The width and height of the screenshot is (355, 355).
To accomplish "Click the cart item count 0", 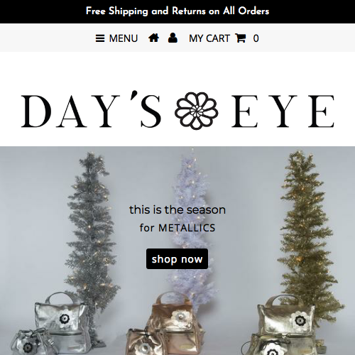I will (x=256, y=38).
